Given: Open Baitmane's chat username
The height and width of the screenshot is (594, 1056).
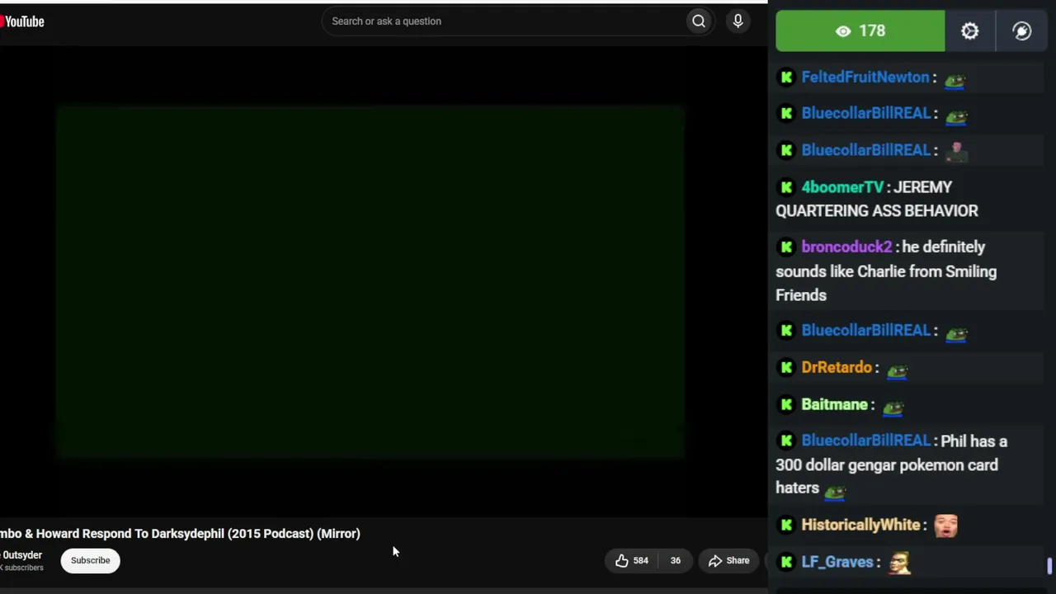Looking at the screenshot, I should pyautogui.click(x=834, y=404).
